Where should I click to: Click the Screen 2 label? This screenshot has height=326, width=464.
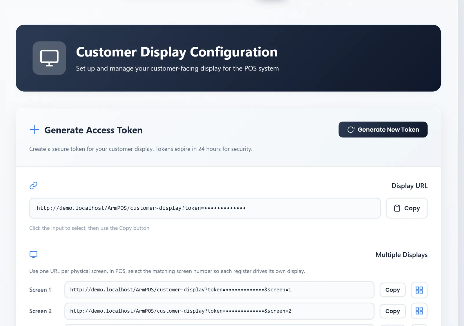[x=40, y=311]
